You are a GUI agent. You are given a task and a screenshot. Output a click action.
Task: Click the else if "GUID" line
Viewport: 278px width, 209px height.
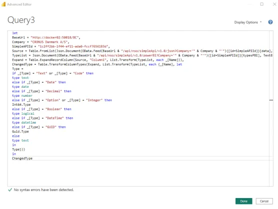[39, 127]
